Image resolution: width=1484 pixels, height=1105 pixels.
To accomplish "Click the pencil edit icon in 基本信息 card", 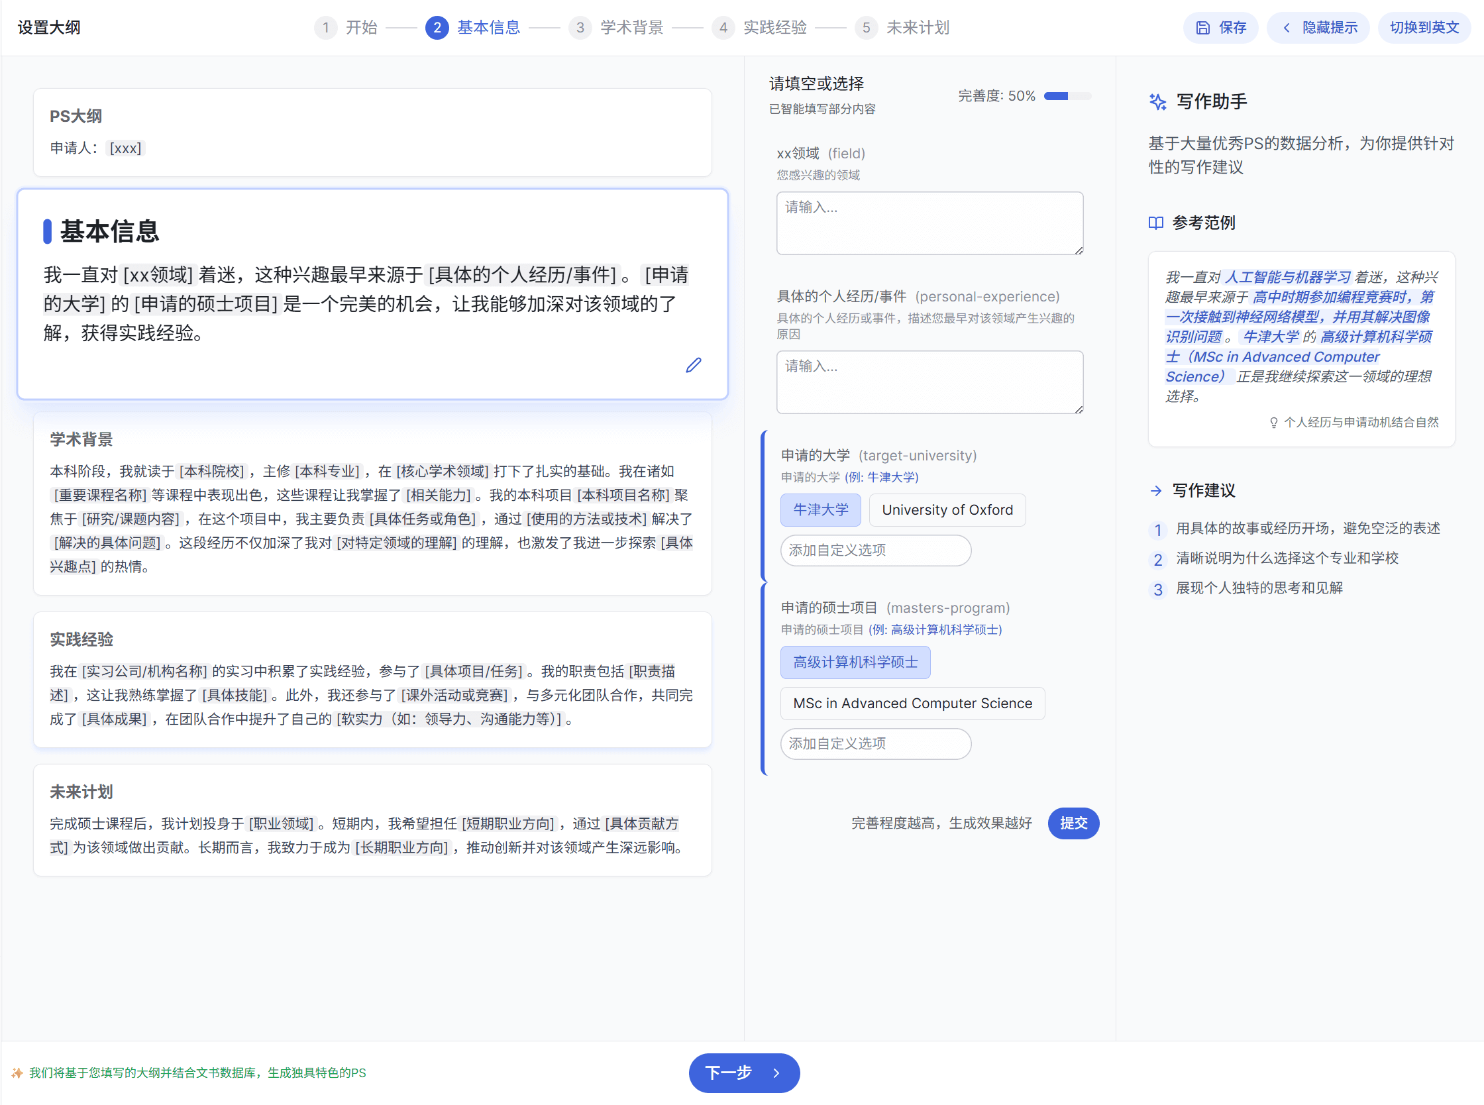I will tap(694, 365).
